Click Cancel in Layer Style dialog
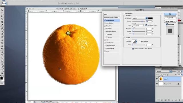The image size is (183, 103). 170,18
